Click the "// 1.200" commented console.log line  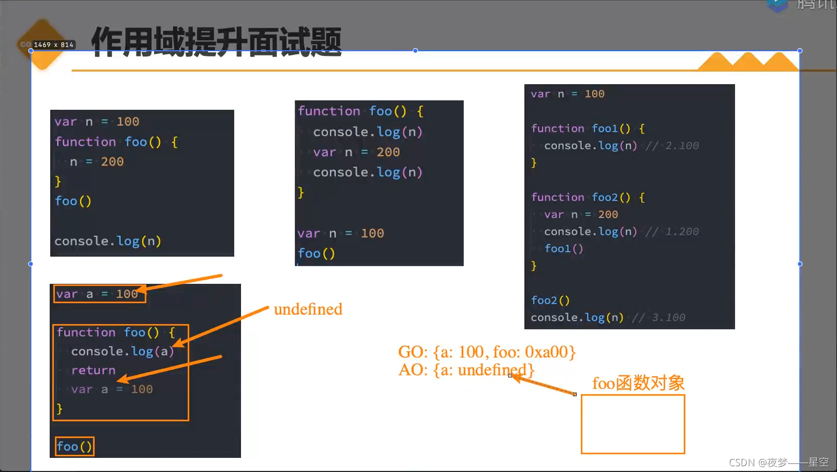pyautogui.click(x=621, y=232)
